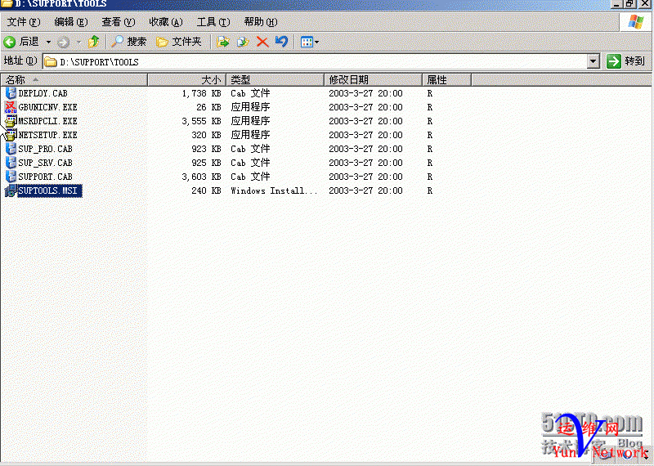Image resolution: width=654 pixels, height=466 pixels.
Task: Select the NETSETUP.EXE file icon
Action: (x=11, y=135)
